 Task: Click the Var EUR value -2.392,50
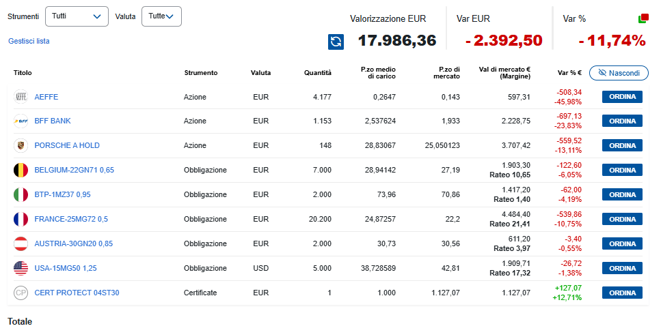pos(504,41)
